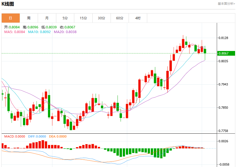Open the 4时 interval tab

(x=138, y=18)
